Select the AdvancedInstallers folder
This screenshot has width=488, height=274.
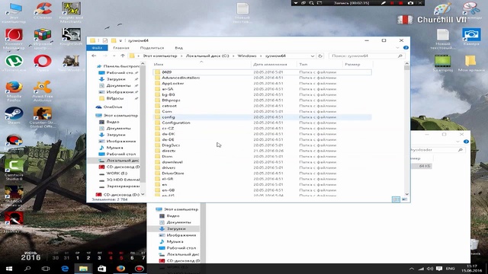(181, 78)
